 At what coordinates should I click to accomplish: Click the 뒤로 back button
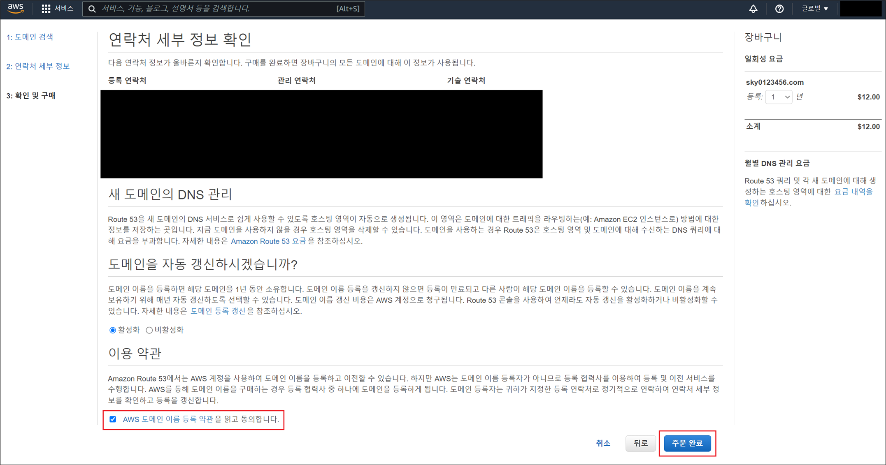(x=640, y=443)
